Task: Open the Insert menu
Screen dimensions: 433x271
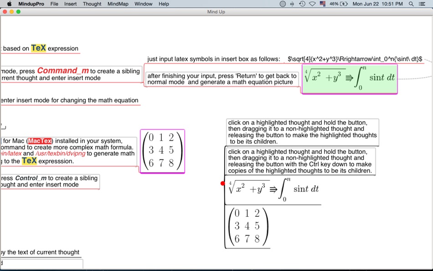Action: click(70, 4)
